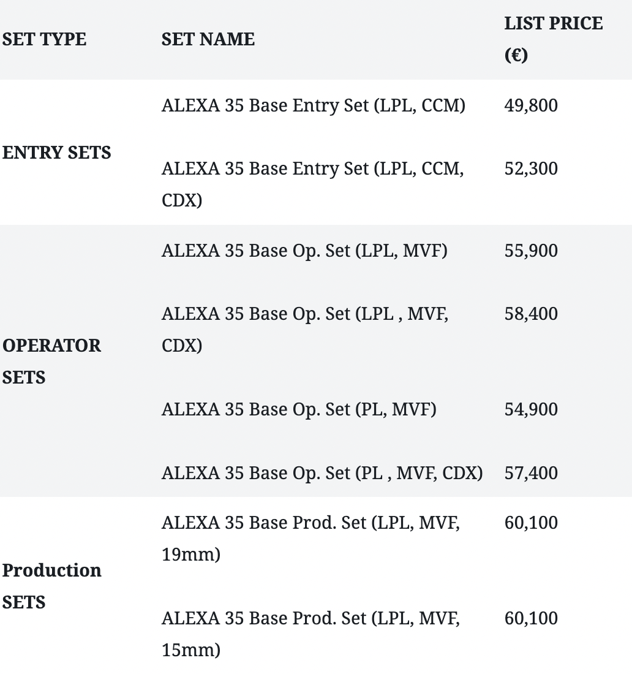Click the 55,900 price cell

(531, 251)
